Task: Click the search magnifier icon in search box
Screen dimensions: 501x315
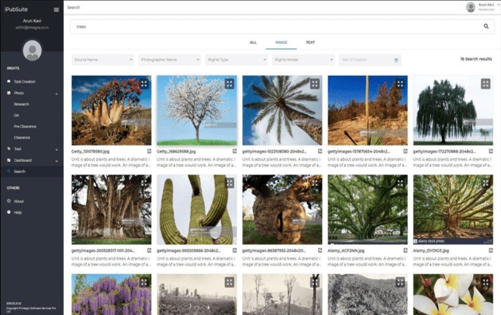Action: tap(486, 26)
